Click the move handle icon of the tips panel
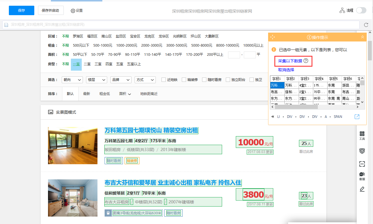This screenshot has width=373, height=224. click(x=272, y=37)
